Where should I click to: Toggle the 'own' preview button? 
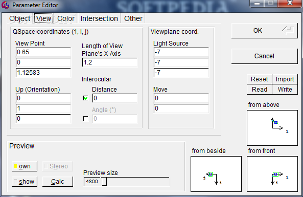[25, 166]
